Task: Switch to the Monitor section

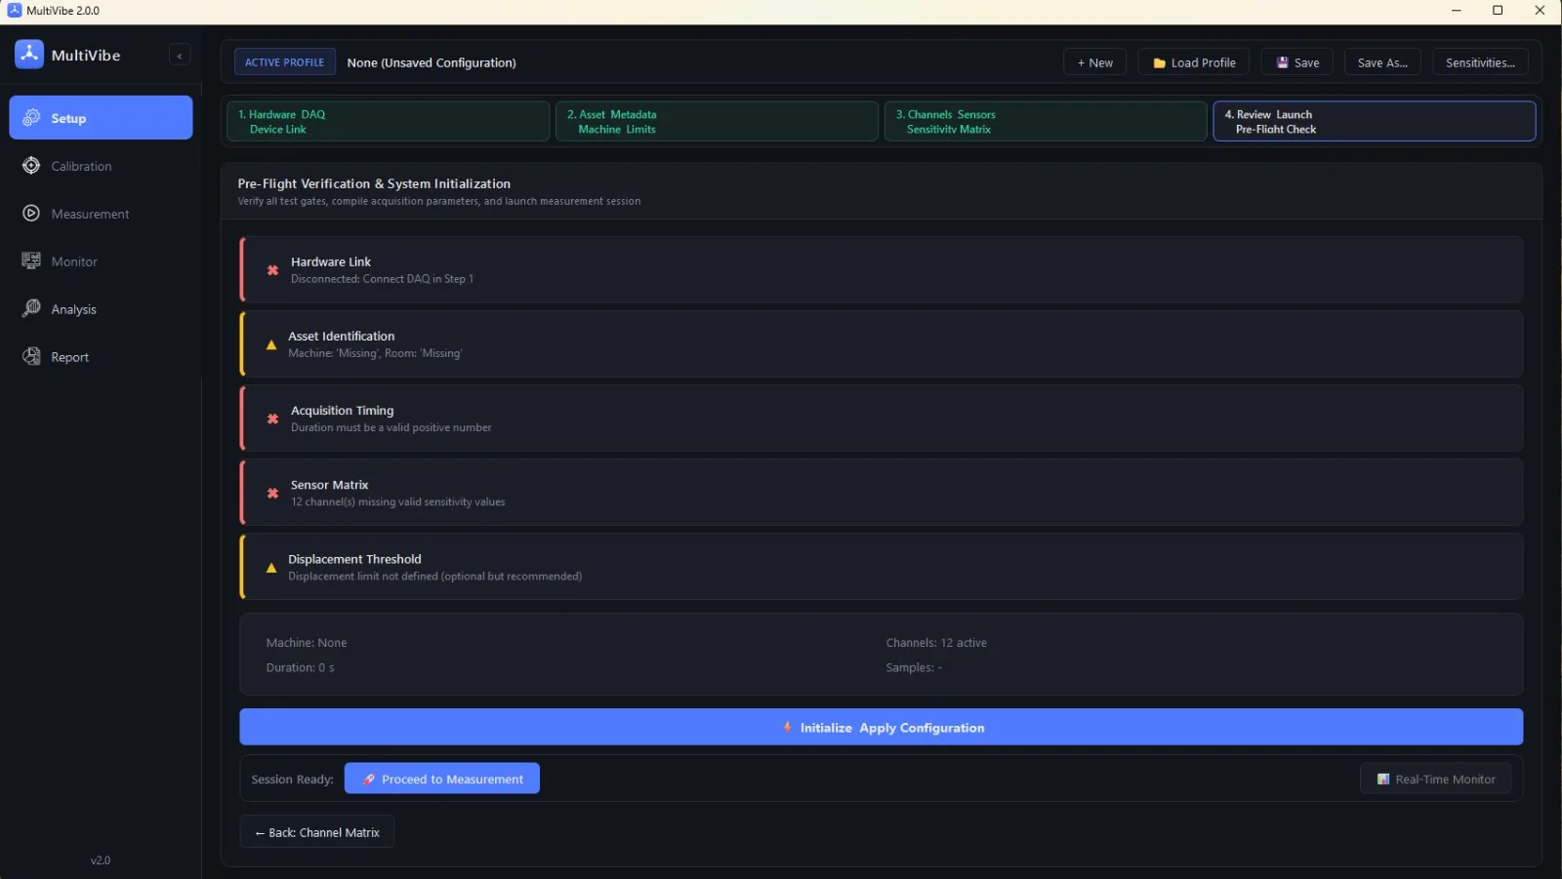Action: (101, 261)
